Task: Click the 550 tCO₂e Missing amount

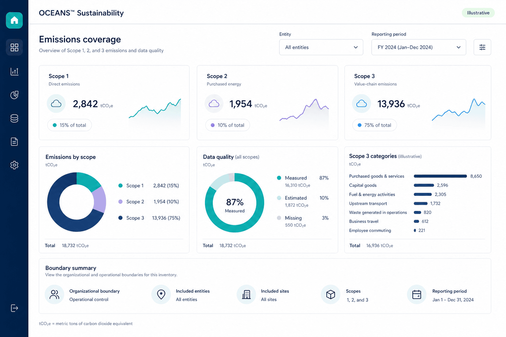Action: coord(295,225)
